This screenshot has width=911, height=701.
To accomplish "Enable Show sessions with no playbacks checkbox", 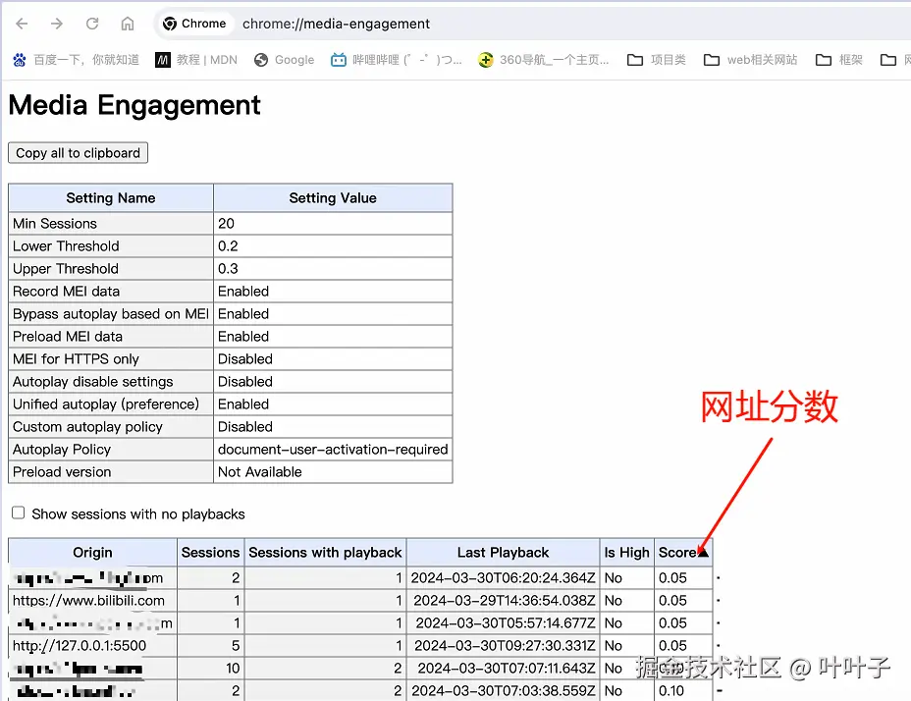I will (x=19, y=512).
